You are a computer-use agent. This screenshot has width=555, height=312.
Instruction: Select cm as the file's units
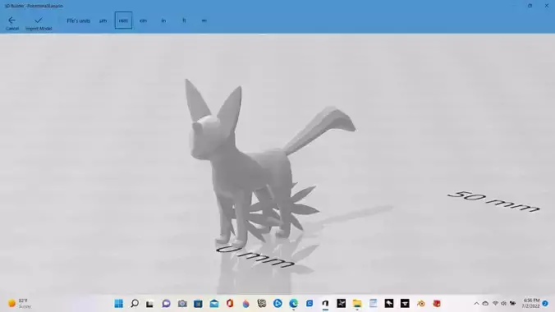[144, 21]
